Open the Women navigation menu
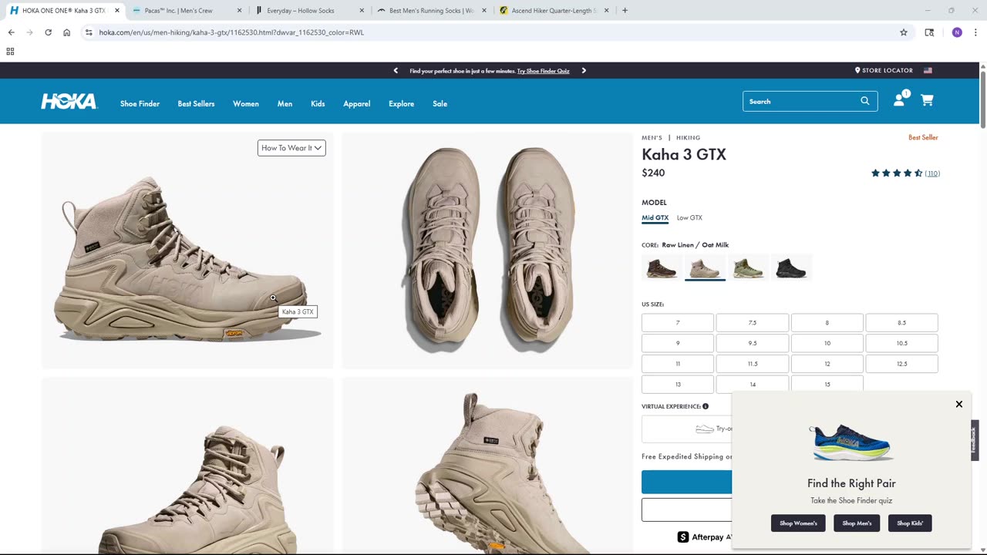The height and width of the screenshot is (555, 987). 246,103
